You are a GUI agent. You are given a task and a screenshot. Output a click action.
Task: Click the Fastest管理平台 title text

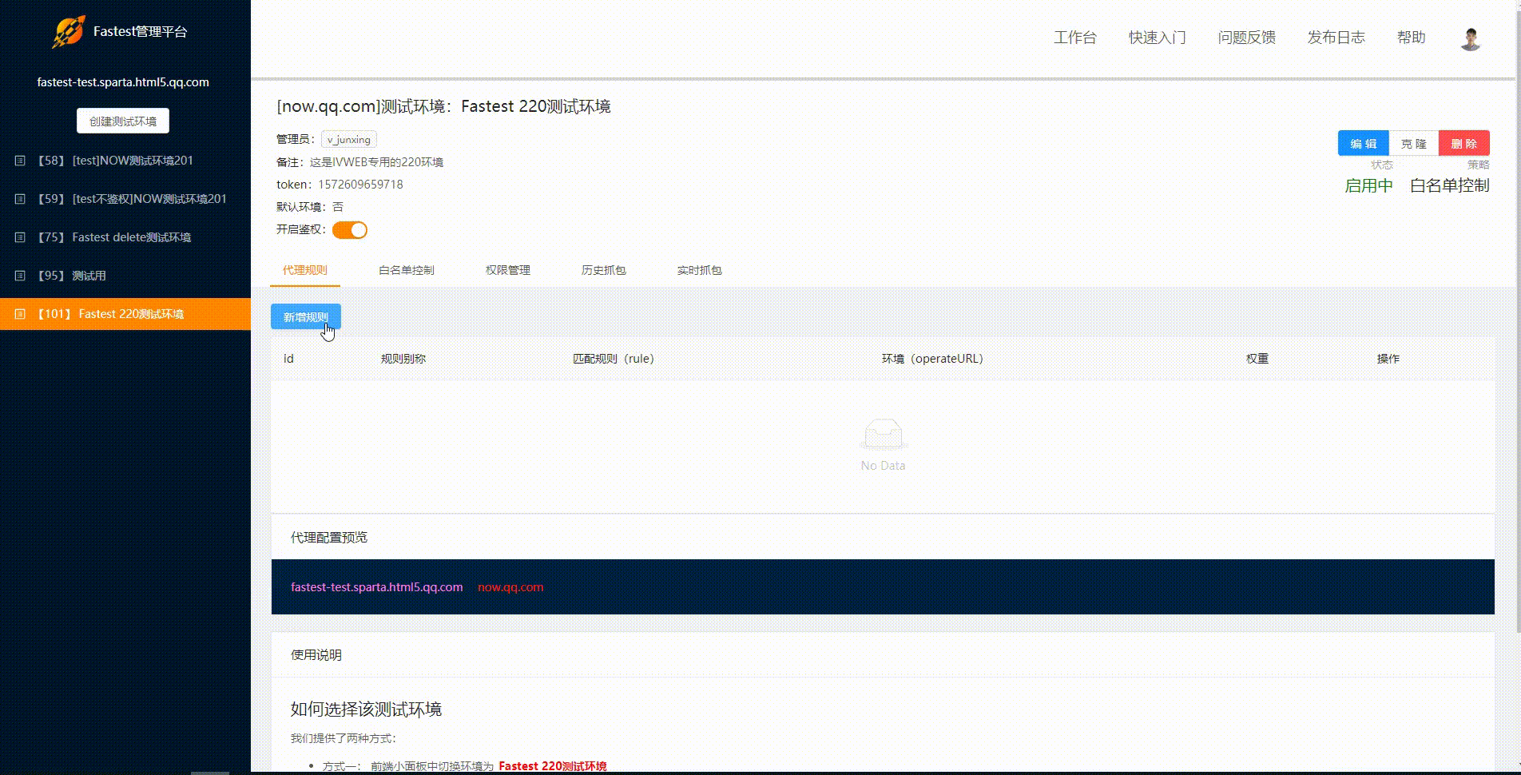click(x=141, y=32)
